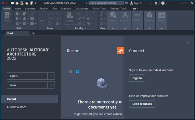Switch Recent documents to list view
195x120 pixels.
tap(70, 72)
